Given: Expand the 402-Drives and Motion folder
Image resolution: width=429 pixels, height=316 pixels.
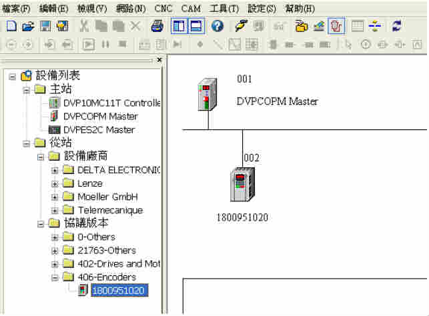Looking at the screenshot, I should (55, 264).
